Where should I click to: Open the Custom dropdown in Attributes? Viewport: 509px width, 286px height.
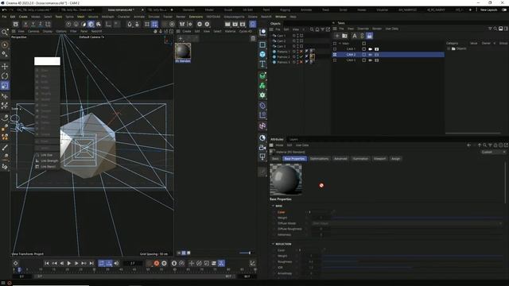coord(493,152)
